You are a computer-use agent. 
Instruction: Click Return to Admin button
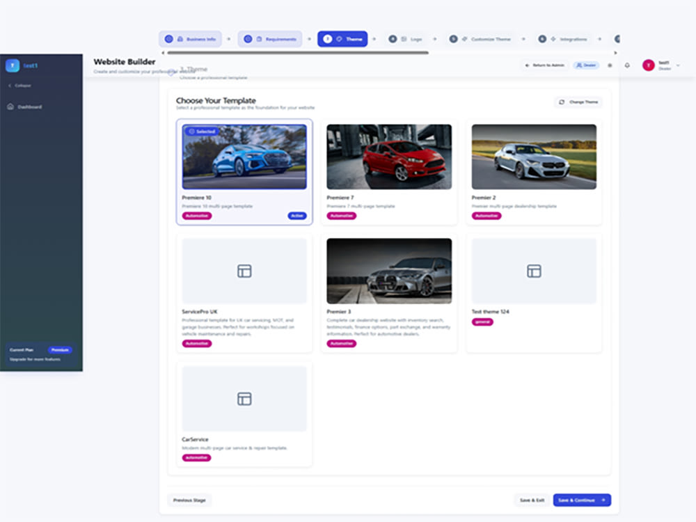[x=545, y=65]
